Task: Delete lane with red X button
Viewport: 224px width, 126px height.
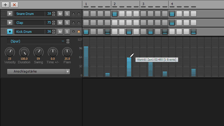Action: (x=14, y=5)
